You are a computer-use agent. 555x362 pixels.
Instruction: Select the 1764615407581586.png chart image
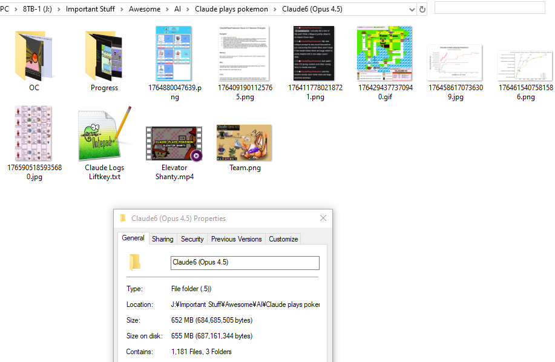525,65
